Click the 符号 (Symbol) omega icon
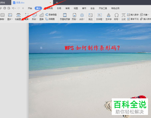The width and height of the screenshot is (151, 118). [117, 15]
